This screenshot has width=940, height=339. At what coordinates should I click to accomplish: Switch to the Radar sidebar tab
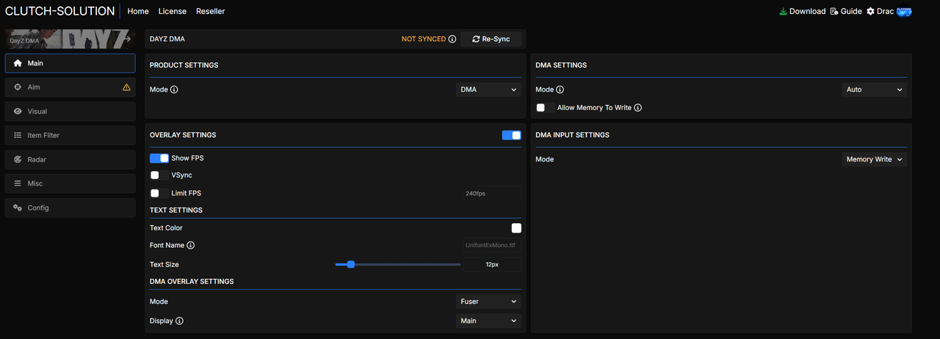[x=70, y=159]
